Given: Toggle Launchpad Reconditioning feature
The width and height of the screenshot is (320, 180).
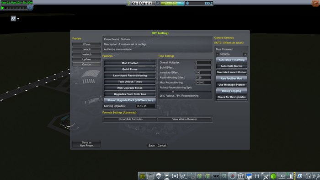Looking at the screenshot, I should pos(130,76).
